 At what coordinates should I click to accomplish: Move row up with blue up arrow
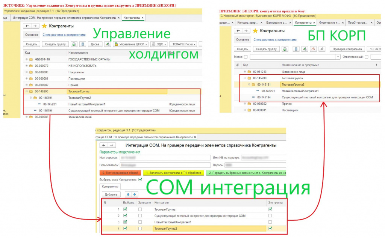coord(128,194)
